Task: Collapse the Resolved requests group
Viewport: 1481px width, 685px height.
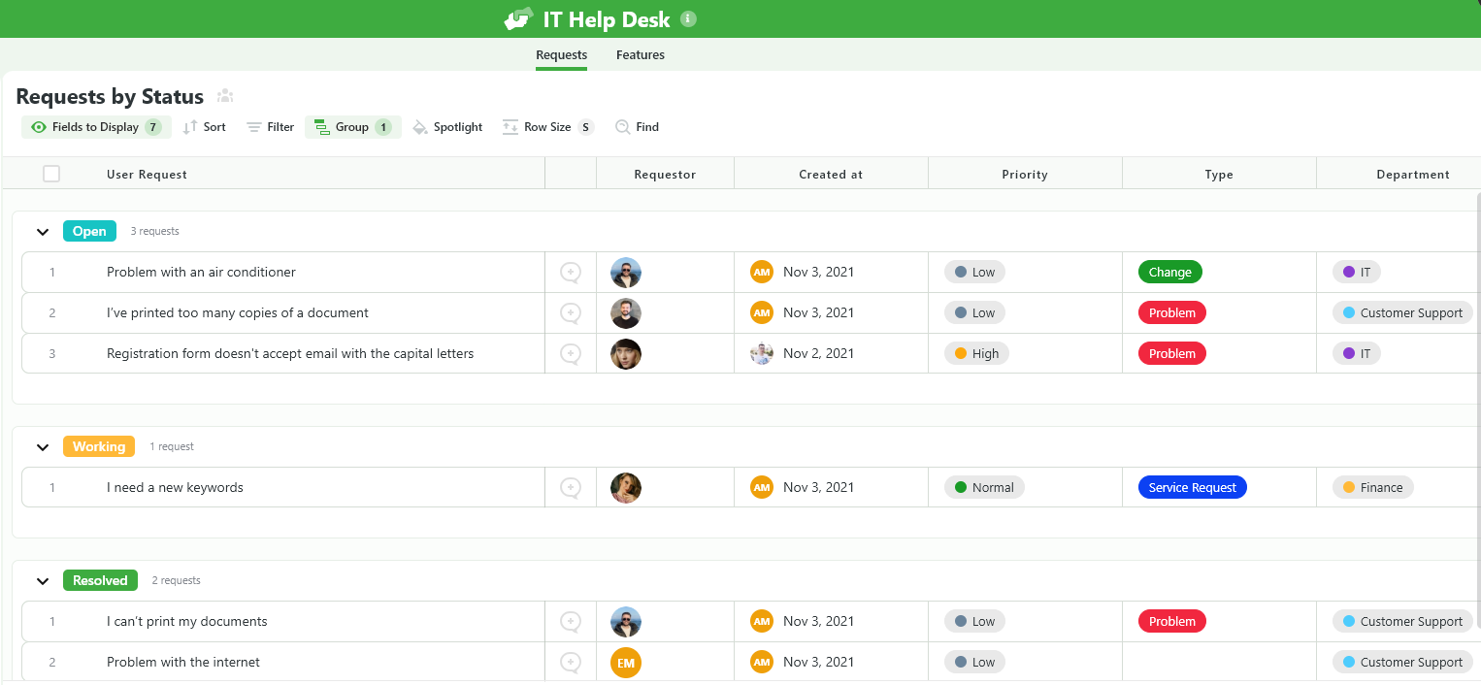Action: tap(43, 581)
